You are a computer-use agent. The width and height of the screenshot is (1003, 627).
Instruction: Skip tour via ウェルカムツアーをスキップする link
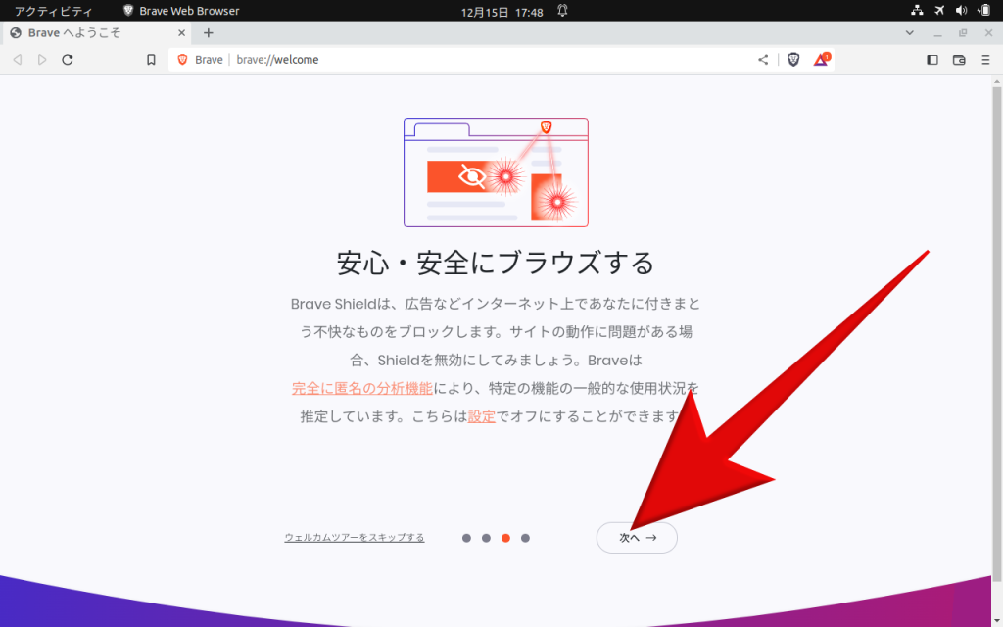tap(355, 538)
